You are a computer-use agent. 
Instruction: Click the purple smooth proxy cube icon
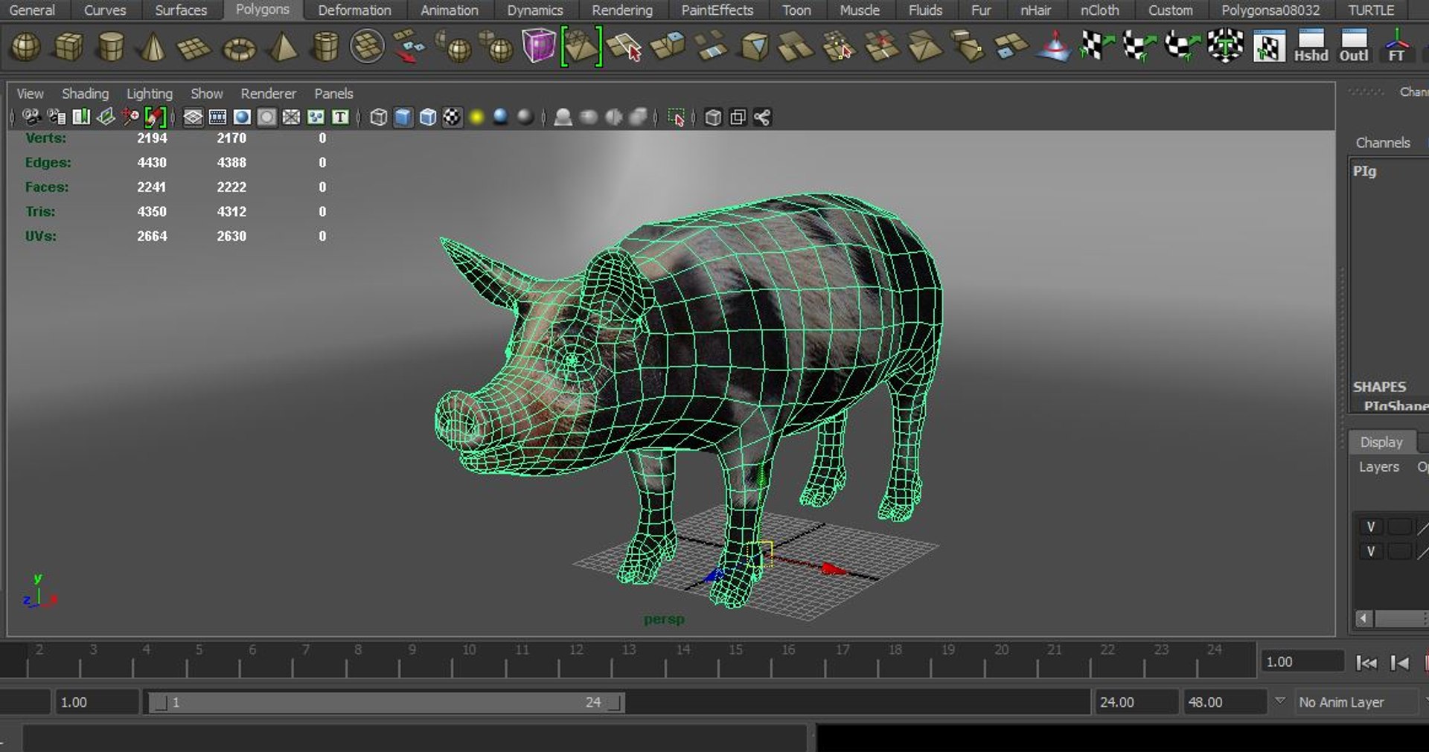538,46
